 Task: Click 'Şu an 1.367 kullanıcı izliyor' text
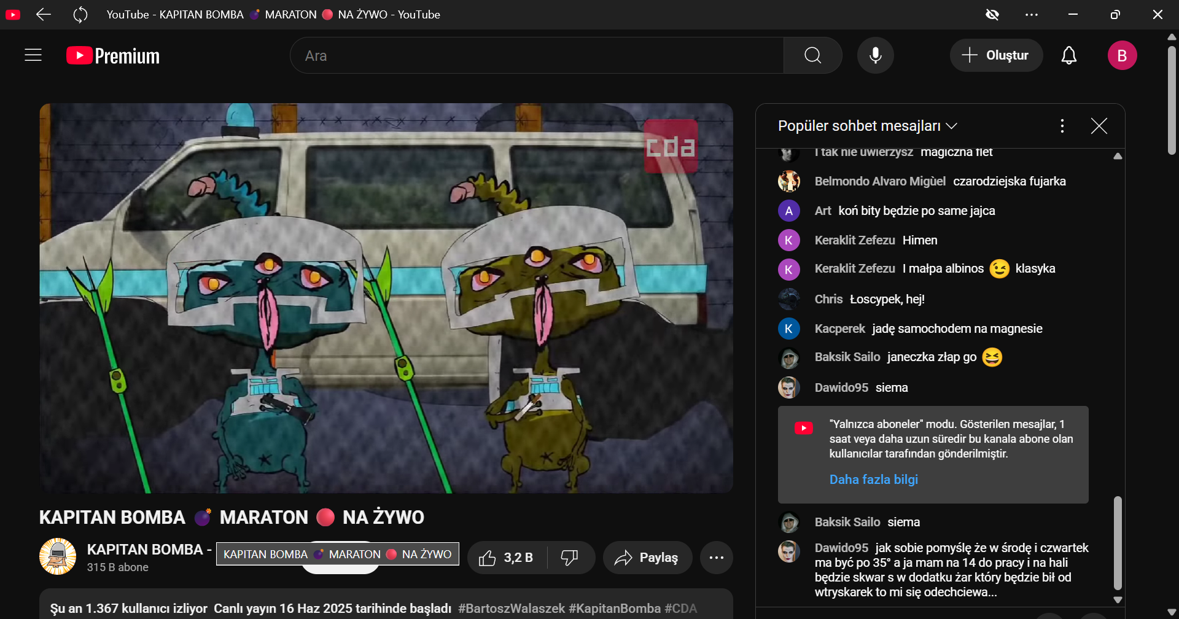point(129,609)
